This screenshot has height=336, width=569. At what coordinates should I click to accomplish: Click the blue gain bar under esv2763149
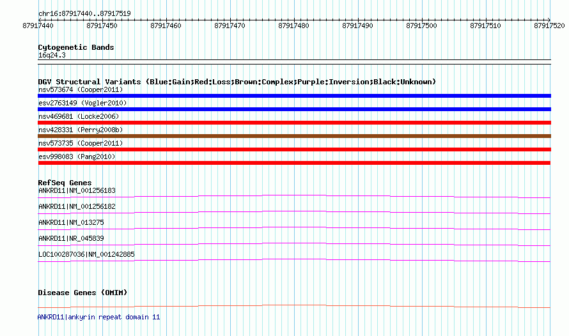coord(294,109)
